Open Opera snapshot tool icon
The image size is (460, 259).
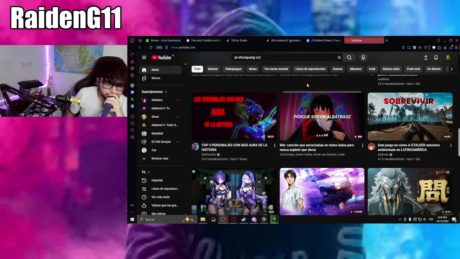tap(409, 47)
